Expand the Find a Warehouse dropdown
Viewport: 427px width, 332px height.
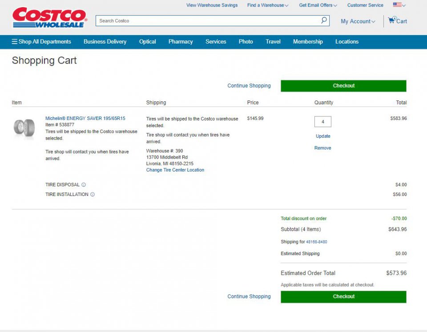tap(268, 5)
